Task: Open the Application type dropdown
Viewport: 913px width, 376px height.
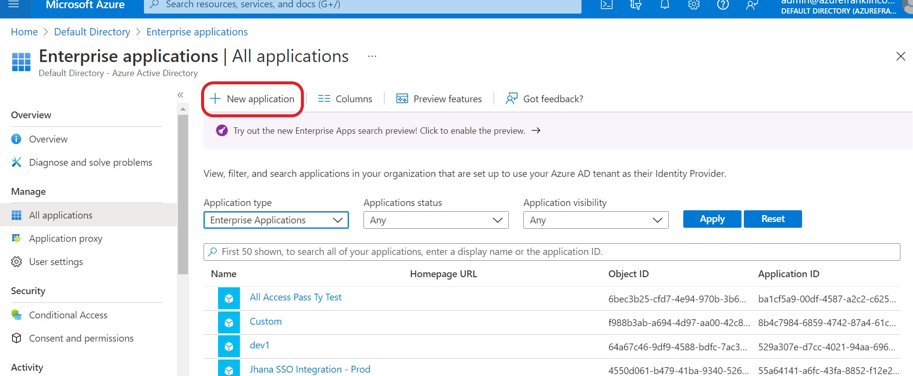Action: (276, 220)
